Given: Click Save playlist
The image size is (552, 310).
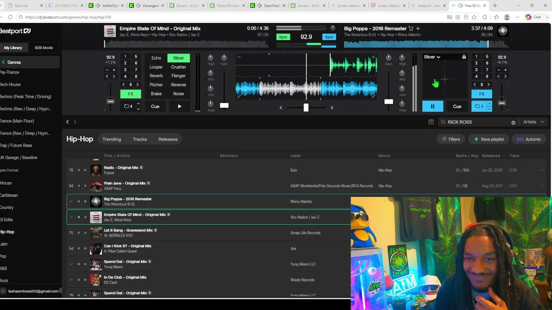Looking at the screenshot, I should [x=489, y=139].
